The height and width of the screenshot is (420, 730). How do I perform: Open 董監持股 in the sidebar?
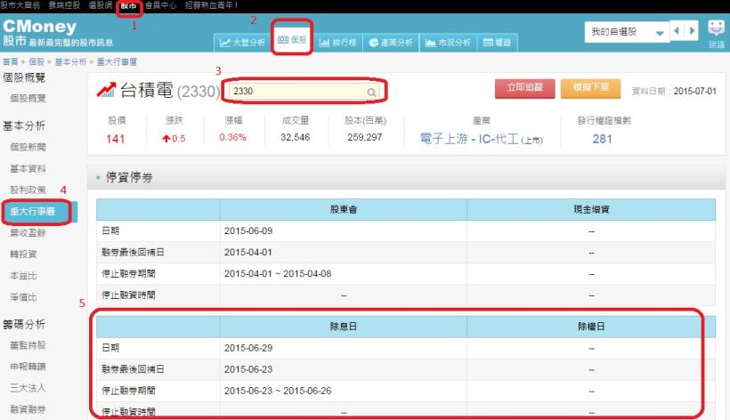[x=28, y=345]
